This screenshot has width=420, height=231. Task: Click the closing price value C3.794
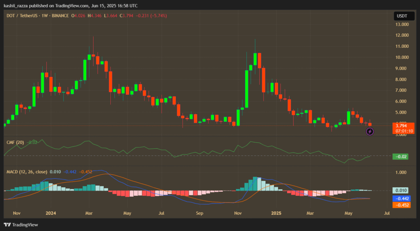pyautogui.click(x=126, y=16)
